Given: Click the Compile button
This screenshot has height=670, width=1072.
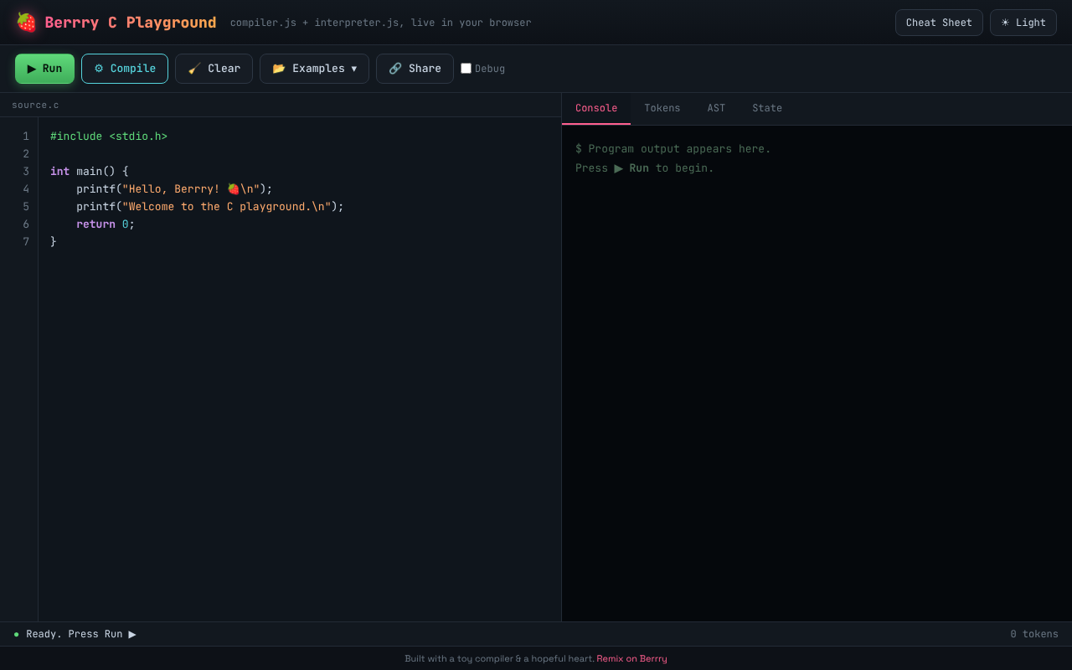Looking at the screenshot, I should point(125,69).
